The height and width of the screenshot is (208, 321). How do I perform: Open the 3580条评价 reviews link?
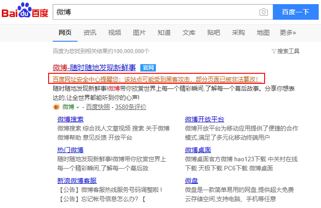[x=131, y=107]
